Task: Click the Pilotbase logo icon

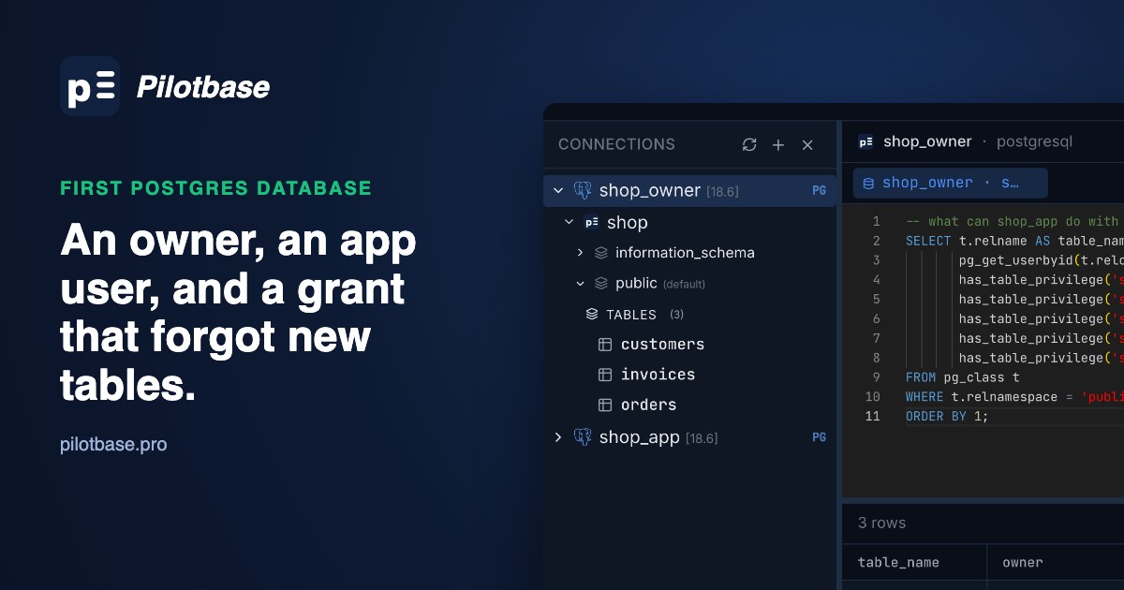Action: tap(90, 86)
